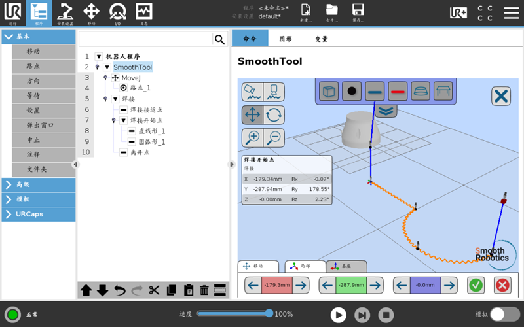The height and width of the screenshot is (327, 524).
Task: Toggle the 模拟 simulation switch
Action: coord(505,315)
